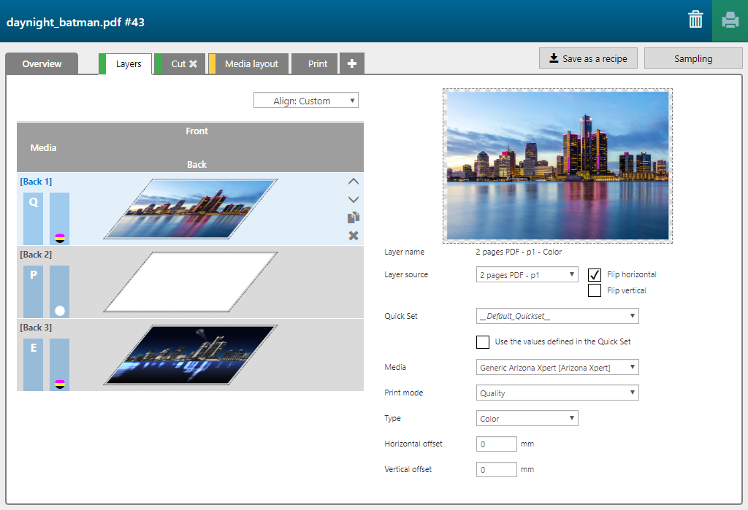Delete the Back 1 layer with X icon

click(353, 236)
